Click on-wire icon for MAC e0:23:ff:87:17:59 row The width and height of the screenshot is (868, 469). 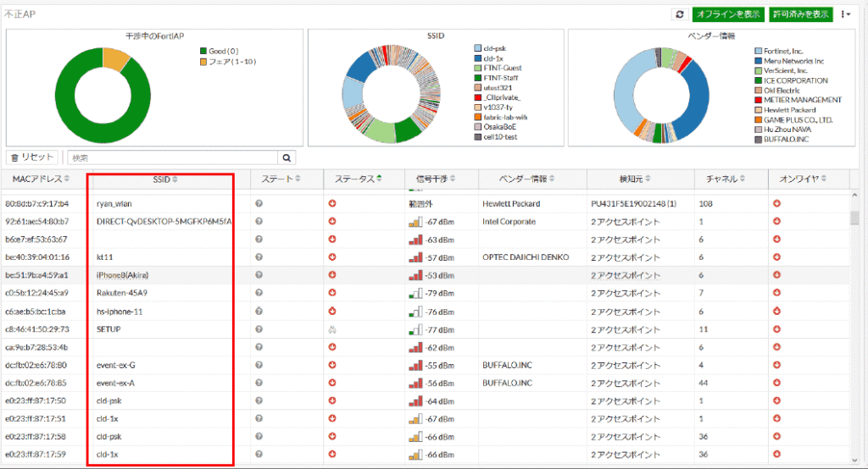click(776, 454)
